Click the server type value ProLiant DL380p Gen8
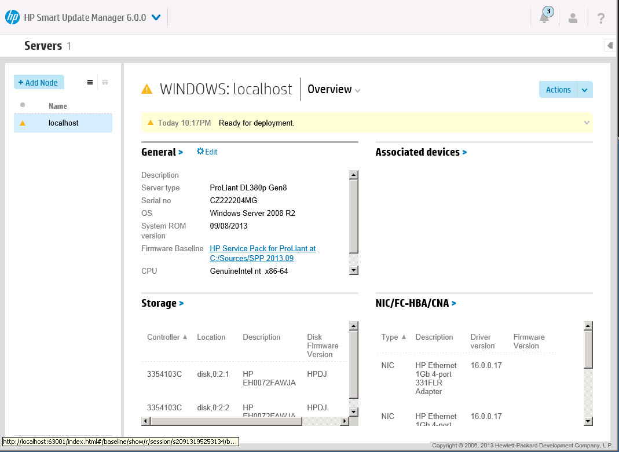 click(x=248, y=188)
